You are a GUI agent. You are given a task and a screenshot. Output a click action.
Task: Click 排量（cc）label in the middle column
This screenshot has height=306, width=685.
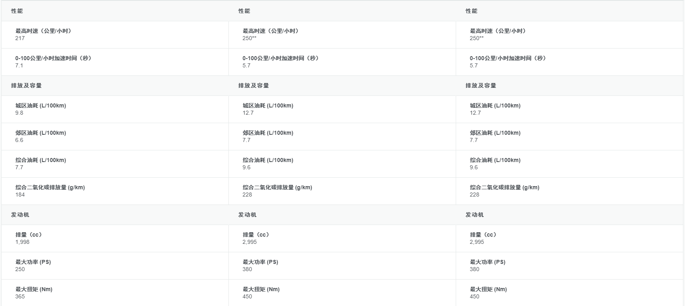point(256,235)
